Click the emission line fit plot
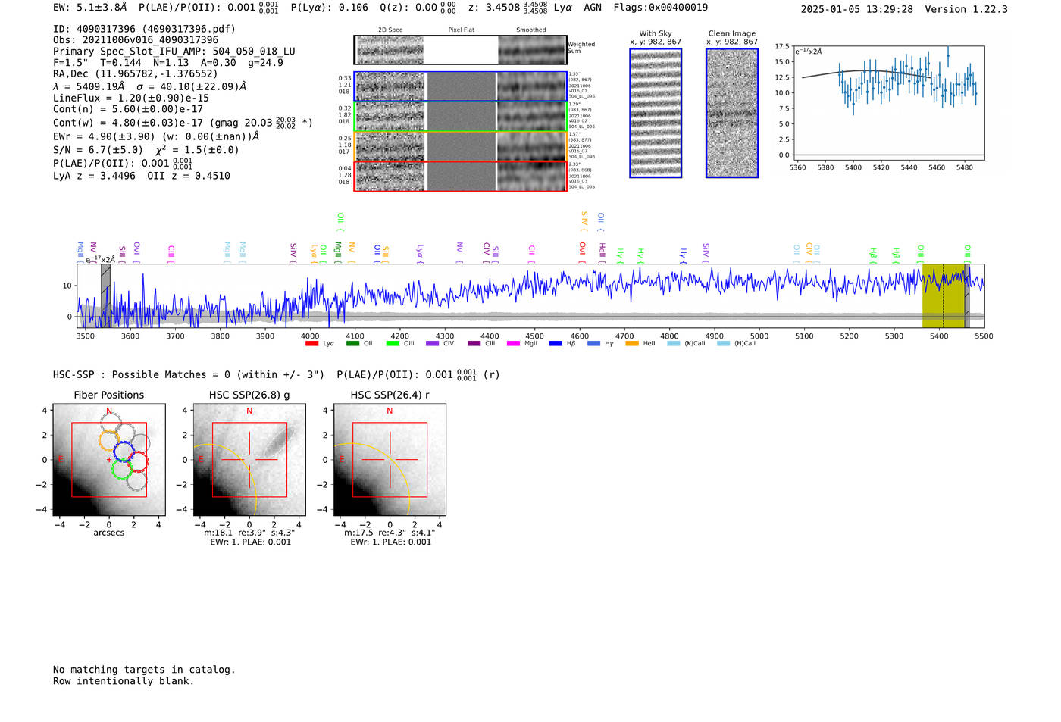1061x722 pixels. coord(890,102)
